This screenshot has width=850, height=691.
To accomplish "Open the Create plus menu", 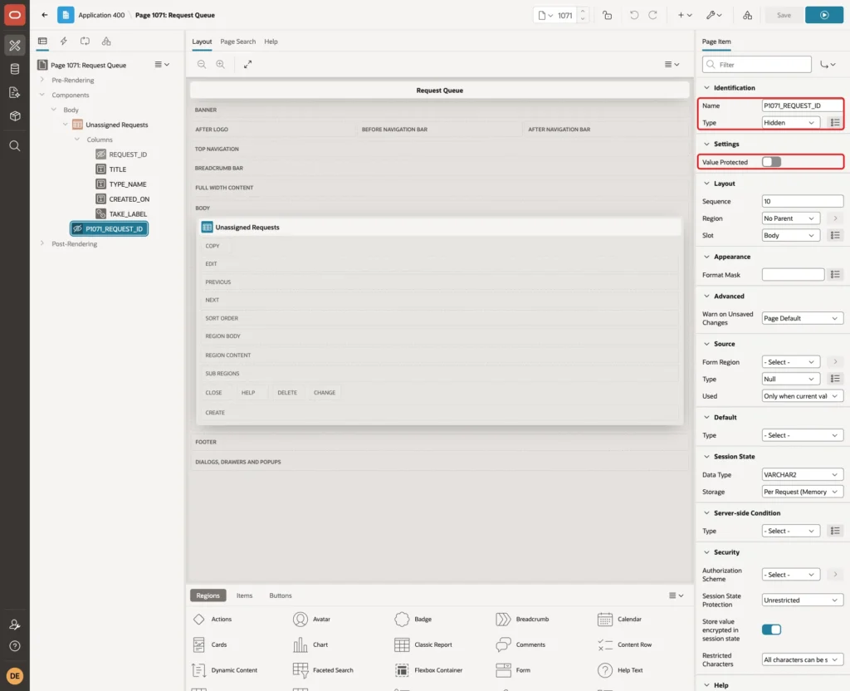I will coord(685,15).
